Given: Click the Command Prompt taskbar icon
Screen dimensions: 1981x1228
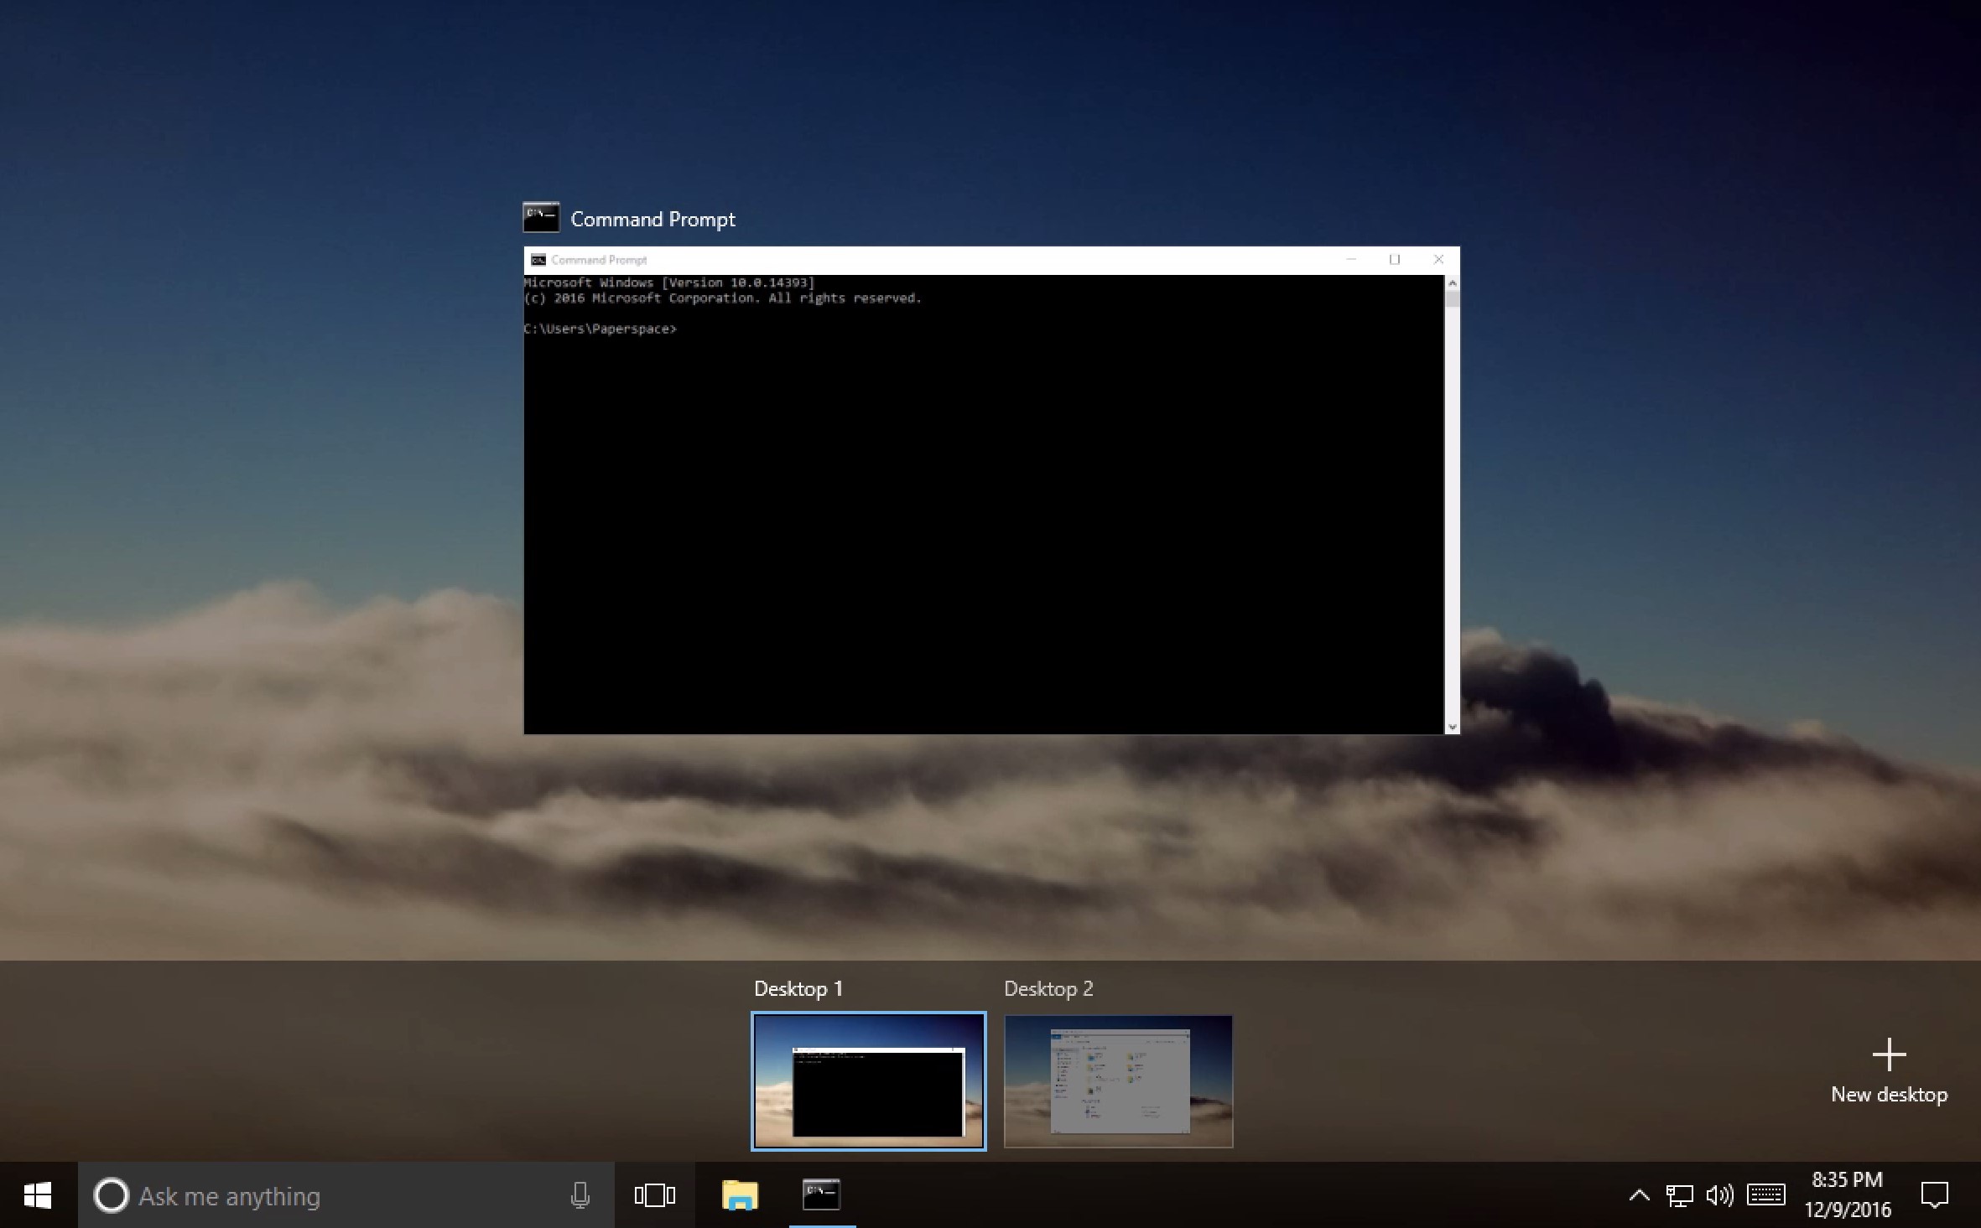Looking at the screenshot, I should pos(822,1195).
